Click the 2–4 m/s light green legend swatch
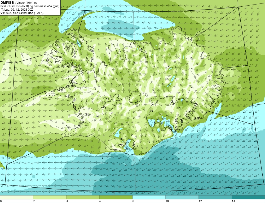The height and width of the screenshot is (203, 265). pos(50,197)
